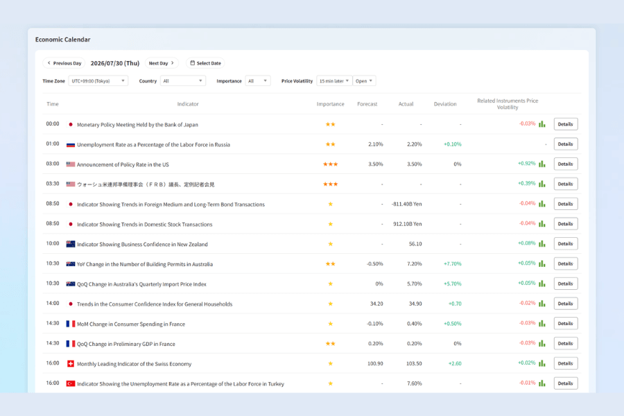The height and width of the screenshot is (416, 624).
Task: Open Details for Turkey Unemployment Rate
Action: click(566, 383)
